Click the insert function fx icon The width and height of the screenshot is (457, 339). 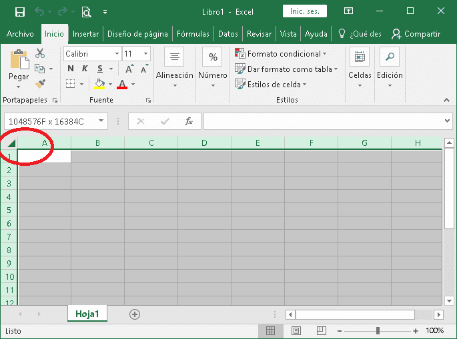pos(189,121)
